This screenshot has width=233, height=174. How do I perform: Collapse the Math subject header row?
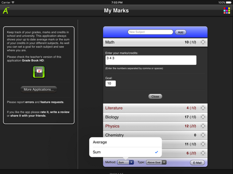[x=155, y=42]
